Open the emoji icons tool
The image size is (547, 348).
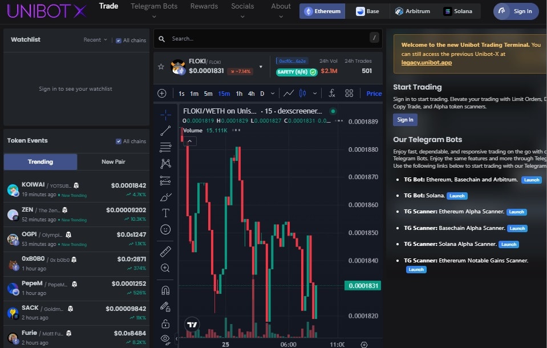pos(165,229)
